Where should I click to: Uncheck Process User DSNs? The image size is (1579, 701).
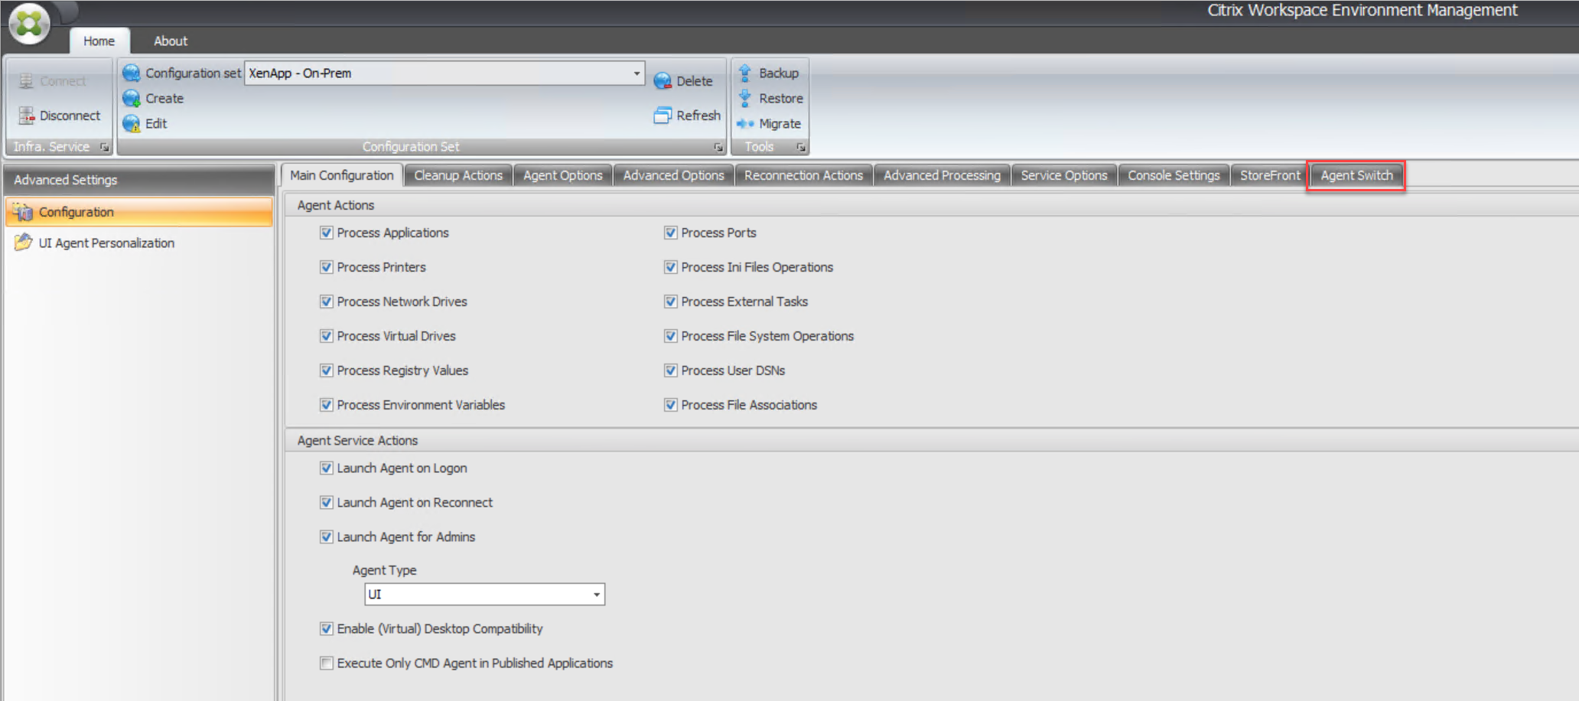(671, 370)
